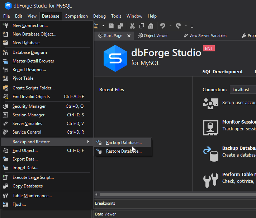Click the Cut scissors toolbar icon
This screenshot has width=256, height=218.
coord(132,25)
